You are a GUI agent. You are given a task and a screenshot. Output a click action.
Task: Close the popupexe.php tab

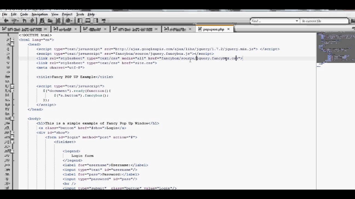[x=229, y=29]
